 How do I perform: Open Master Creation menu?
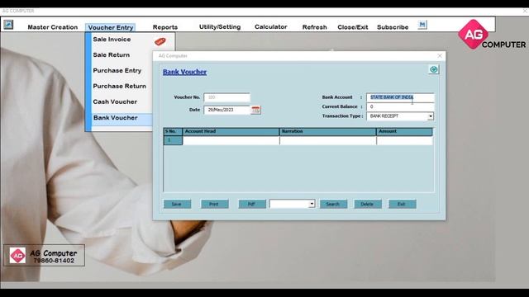click(53, 27)
